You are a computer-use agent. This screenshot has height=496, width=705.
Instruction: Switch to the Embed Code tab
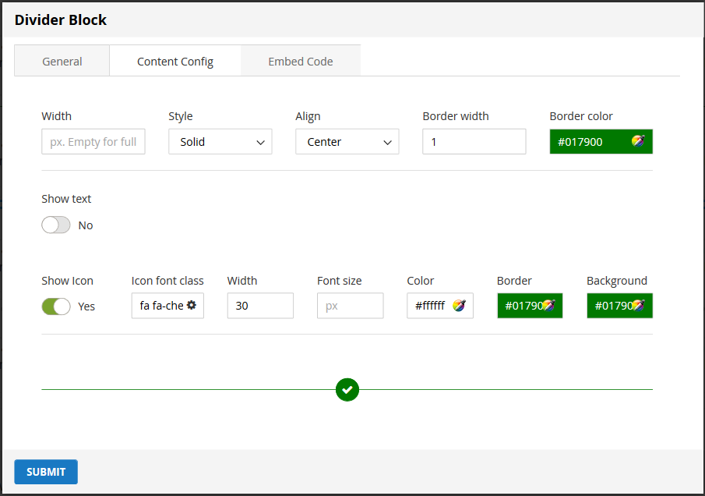[x=300, y=62]
